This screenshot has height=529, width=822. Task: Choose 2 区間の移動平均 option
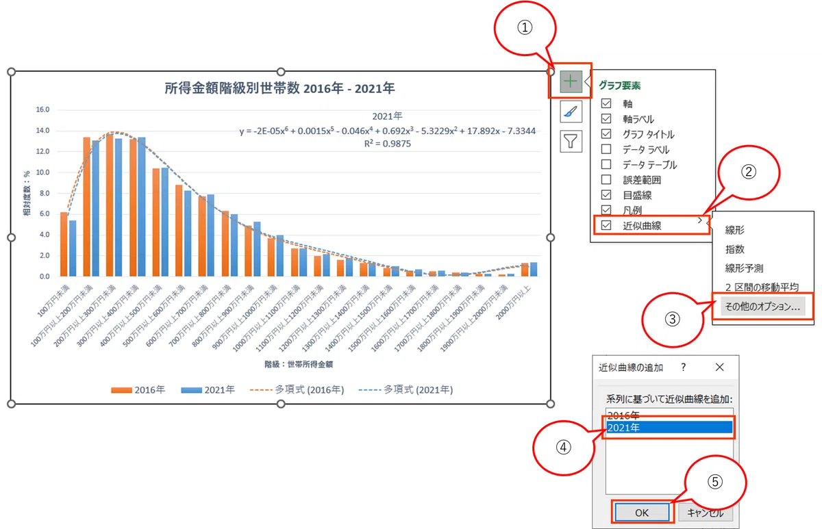click(x=762, y=287)
